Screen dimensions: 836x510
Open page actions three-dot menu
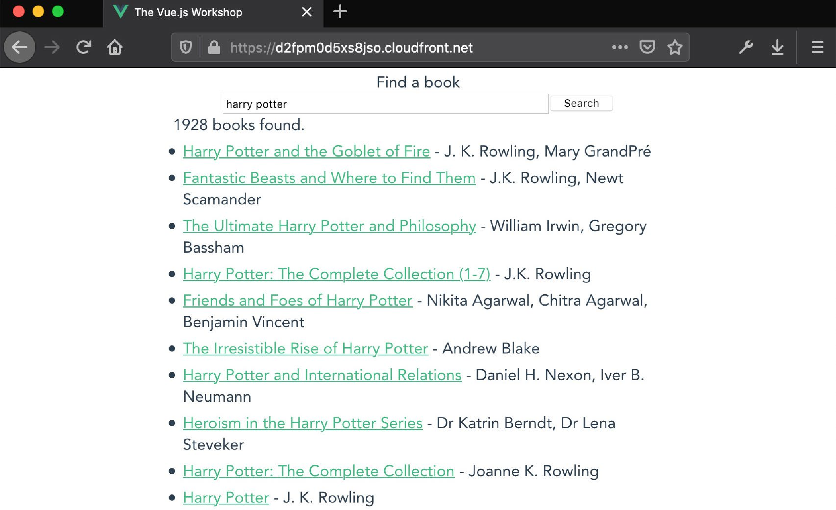(620, 47)
